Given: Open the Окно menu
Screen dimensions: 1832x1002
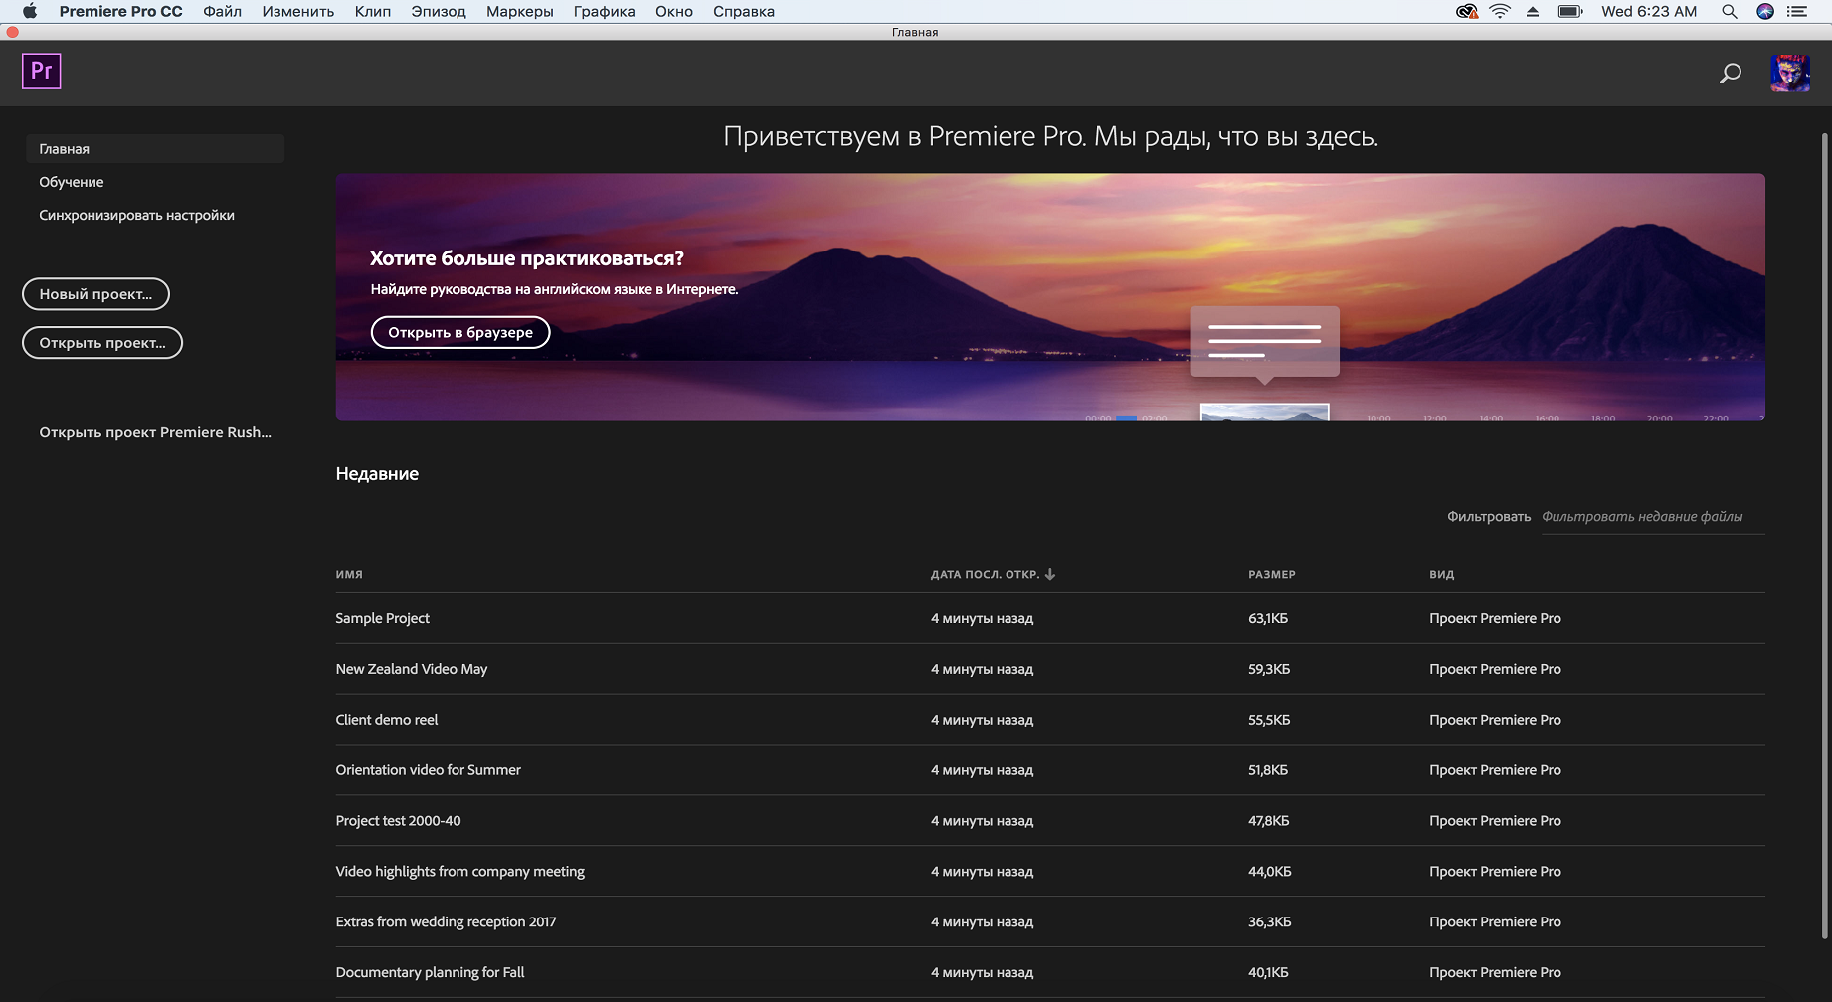Looking at the screenshot, I should pos(674,11).
